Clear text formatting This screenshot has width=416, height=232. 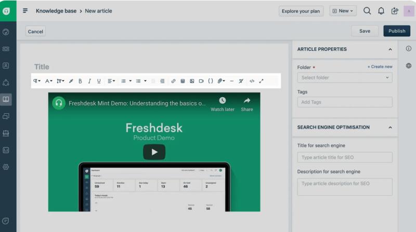pyautogui.click(x=241, y=81)
